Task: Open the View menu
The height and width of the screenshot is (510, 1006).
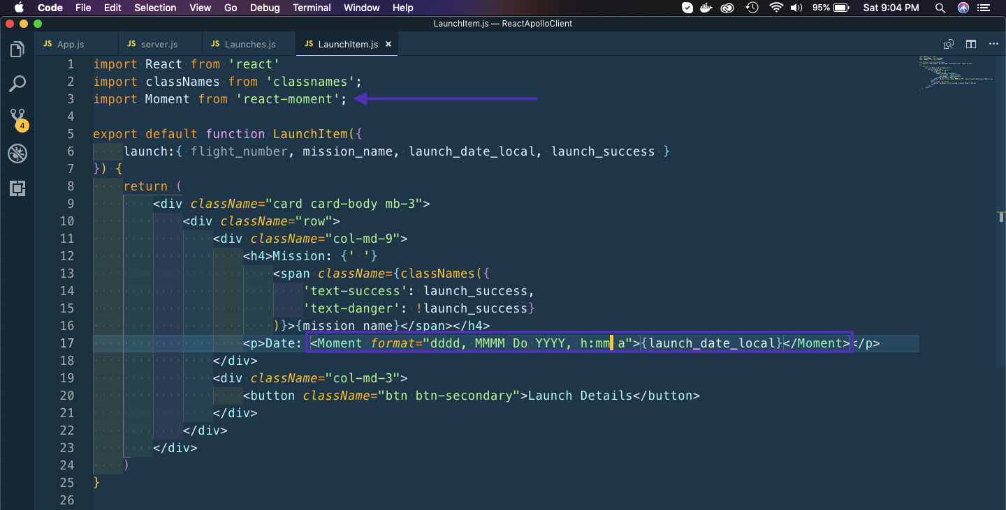Action: 201,8
